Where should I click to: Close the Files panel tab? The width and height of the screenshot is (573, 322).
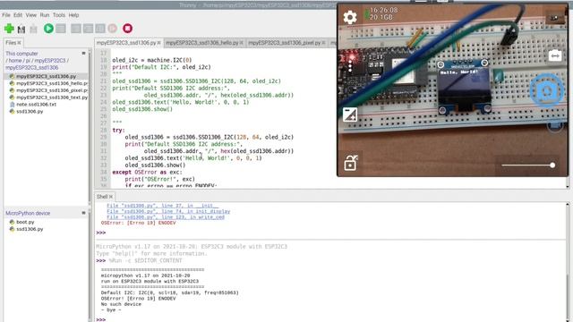coord(20,43)
